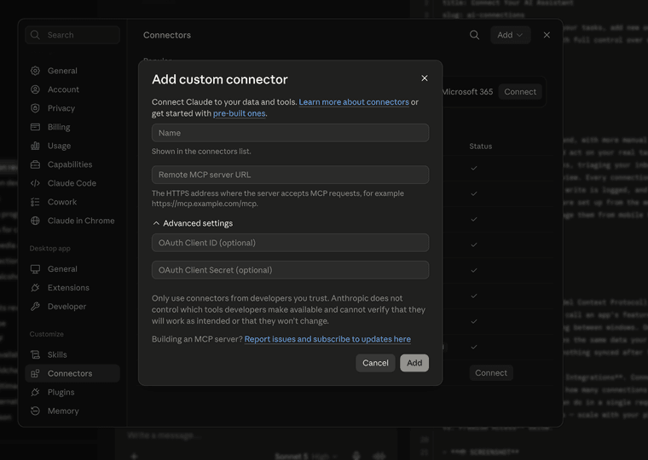Click the Cancel button in dialog
This screenshot has height=460, width=648.
click(x=375, y=363)
